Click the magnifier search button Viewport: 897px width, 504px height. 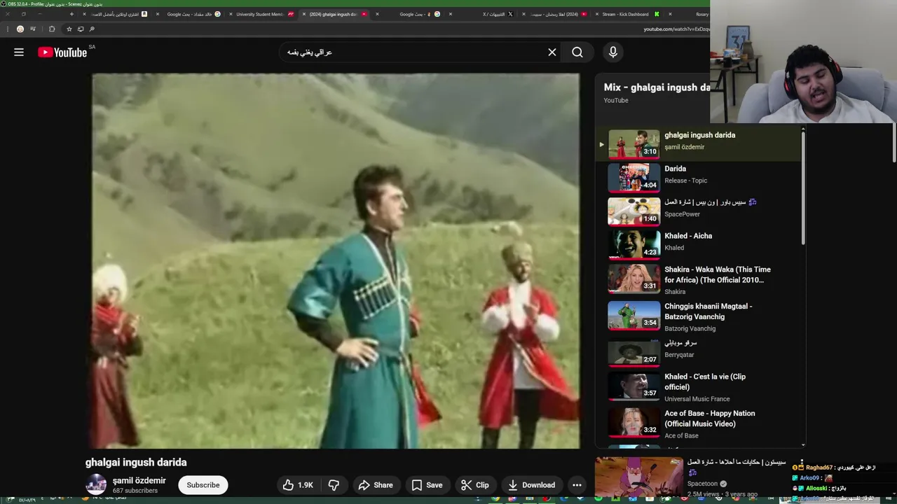577,52
